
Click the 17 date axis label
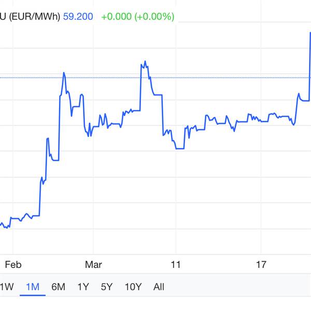click(261, 265)
